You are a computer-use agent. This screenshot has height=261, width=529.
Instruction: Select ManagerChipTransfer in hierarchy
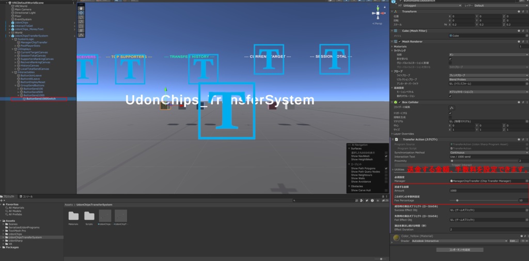[x=34, y=42]
